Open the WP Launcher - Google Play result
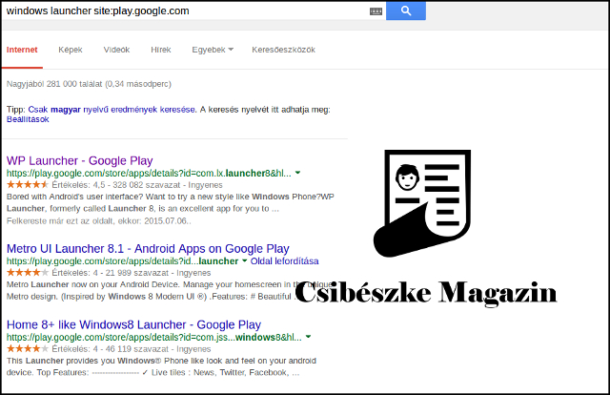The width and height of the screenshot is (610, 395). coord(80,160)
